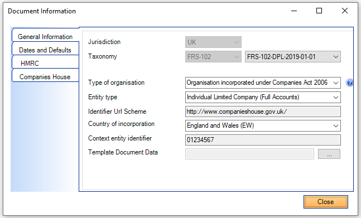Click the Entity type label
The image size is (361, 218).
tap(103, 97)
